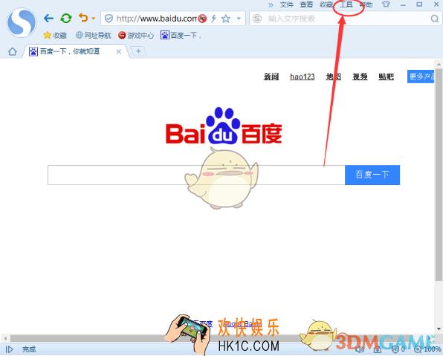Click the Baidu search input box
The width and height of the screenshot is (443, 356).
[196, 175]
